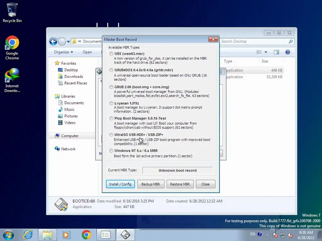322x241 pixels.
Task: Minimize the Explorer window
Action: point(269,33)
